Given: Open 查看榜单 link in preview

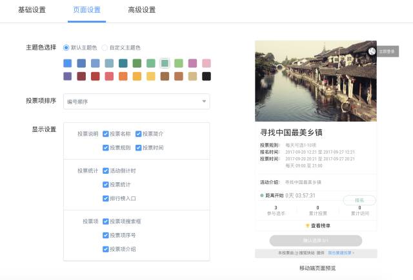Looking at the screenshot, I should pos(318,226).
